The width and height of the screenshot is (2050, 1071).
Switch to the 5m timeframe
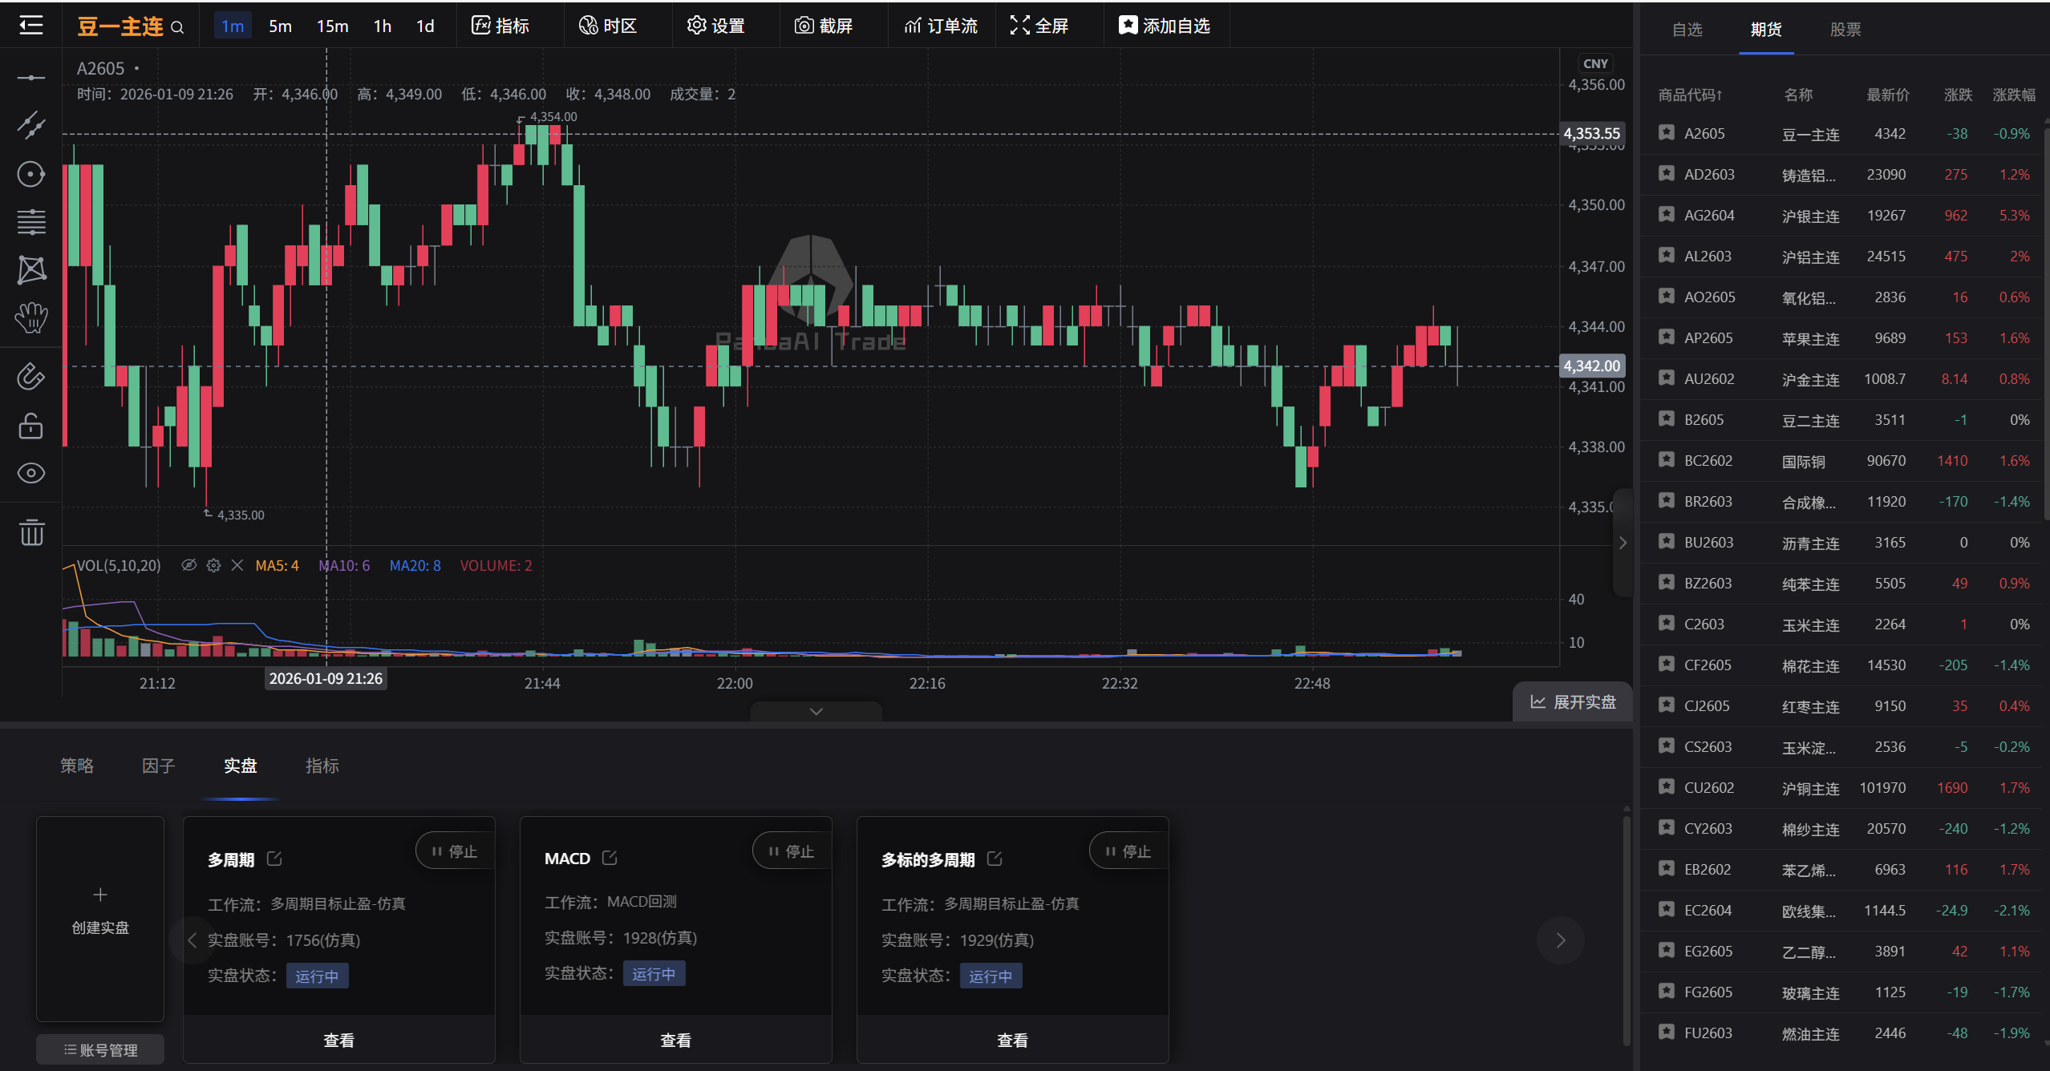coord(280,26)
